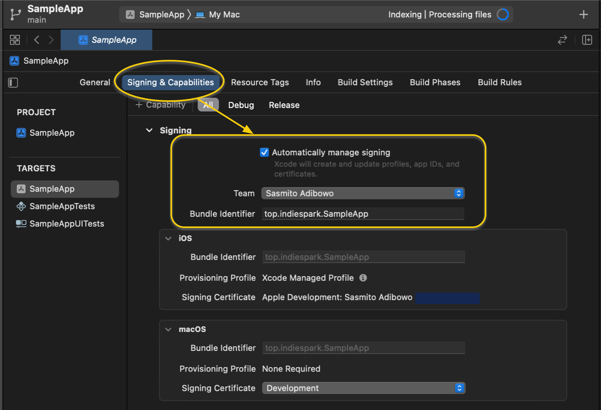Switch to the Info tab

coord(313,82)
